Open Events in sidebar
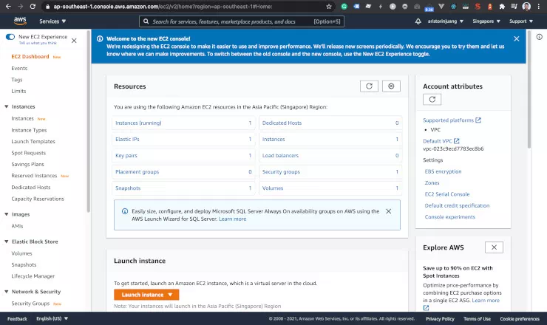This screenshot has width=547, height=325. 19,69
